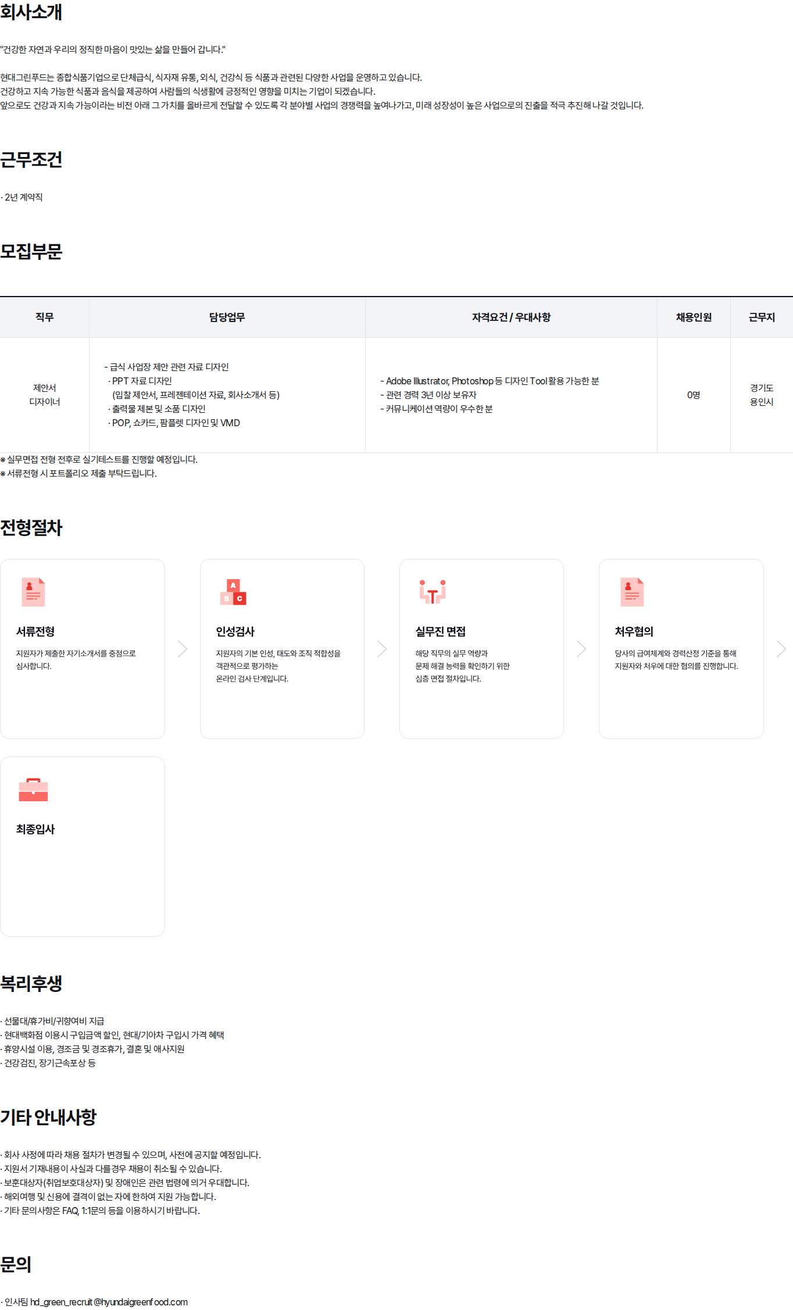
Task: Click the 모집부문 section heading
Action: (x=31, y=251)
